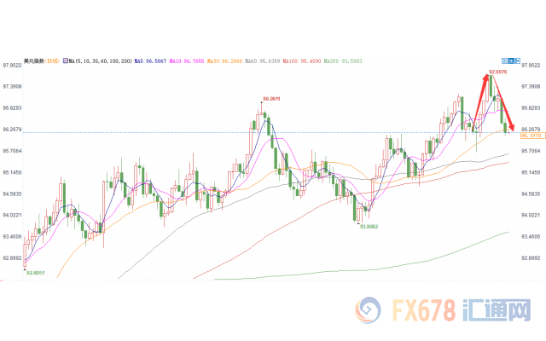The width and height of the screenshot is (546, 341).
Task: Click the MA30: 96.2866 legend value
Action: pos(224,61)
